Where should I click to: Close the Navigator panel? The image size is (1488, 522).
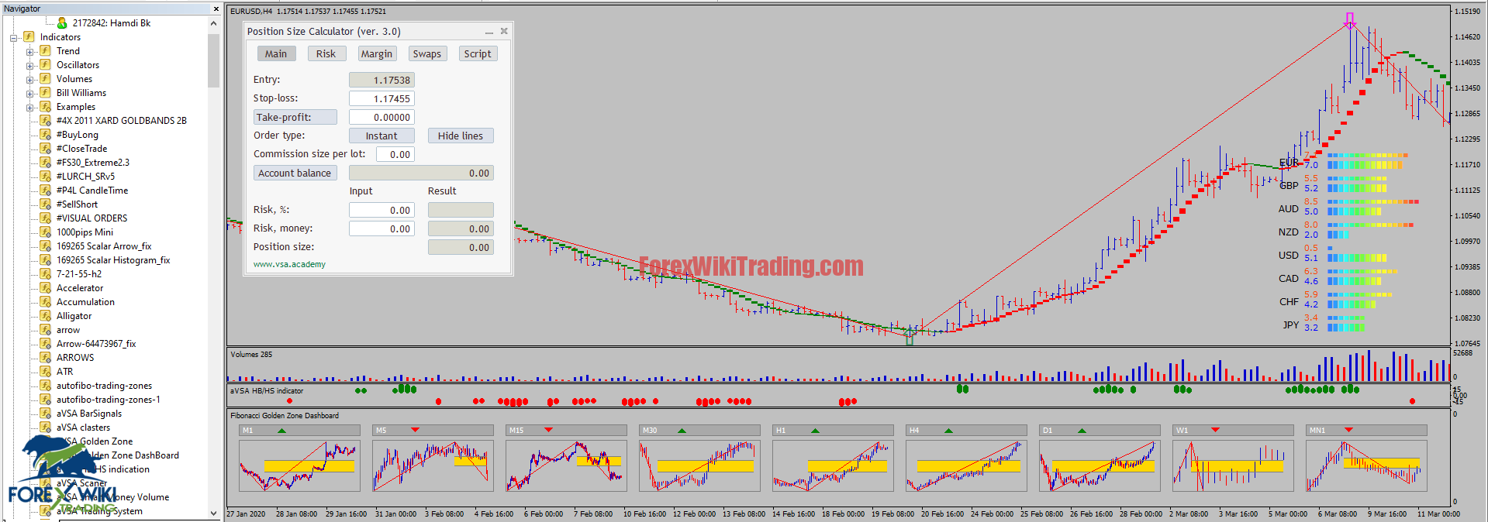pyautogui.click(x=216, y=9)
